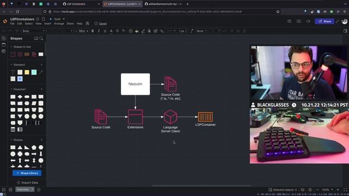The width and height of the screenshot is (349, 196).
Task: Reload the browser page
Action: tap(17, 11)
